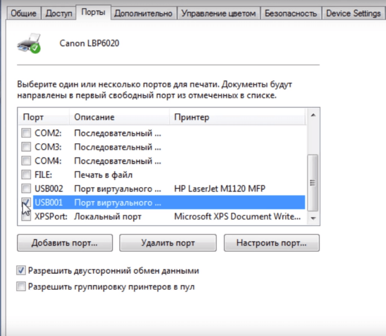The image size is (386, 336).
Task: Switch to Управление цветом tab
Action: pyautogui.click(x=218, y=14)
